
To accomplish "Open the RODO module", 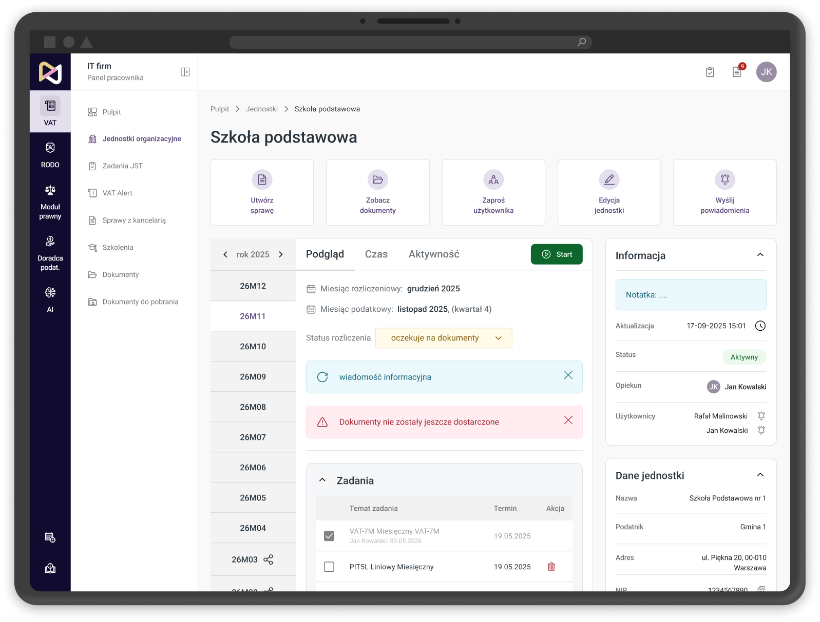I will pos(50,155).
